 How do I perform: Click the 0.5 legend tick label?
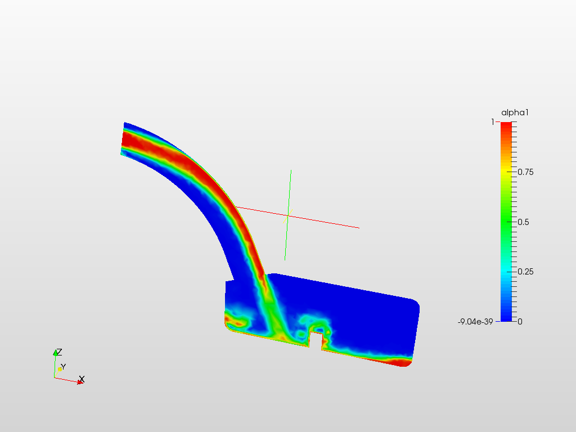pyautogui.click(x=524, y=222)
